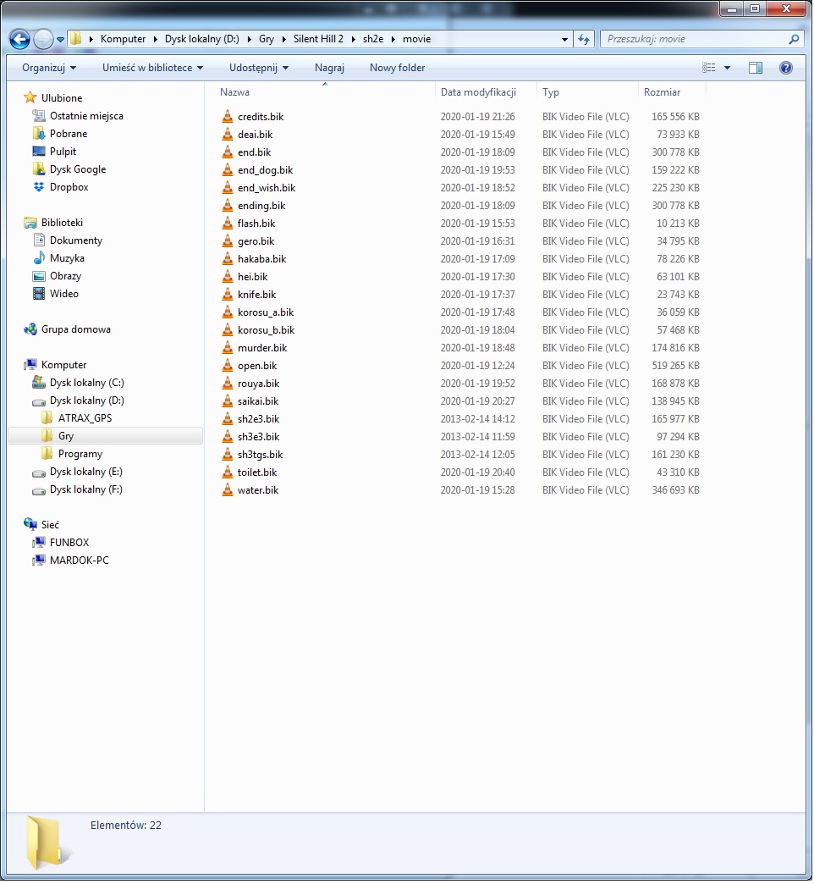Viewport: 814px width, 884px height.
Task: Select the knife.bik VLC icon
Action: click(x=228, y=295)
